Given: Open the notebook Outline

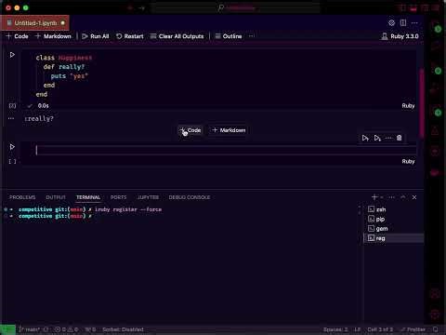Looking at the screenshot, I should [x=229, y=36].
